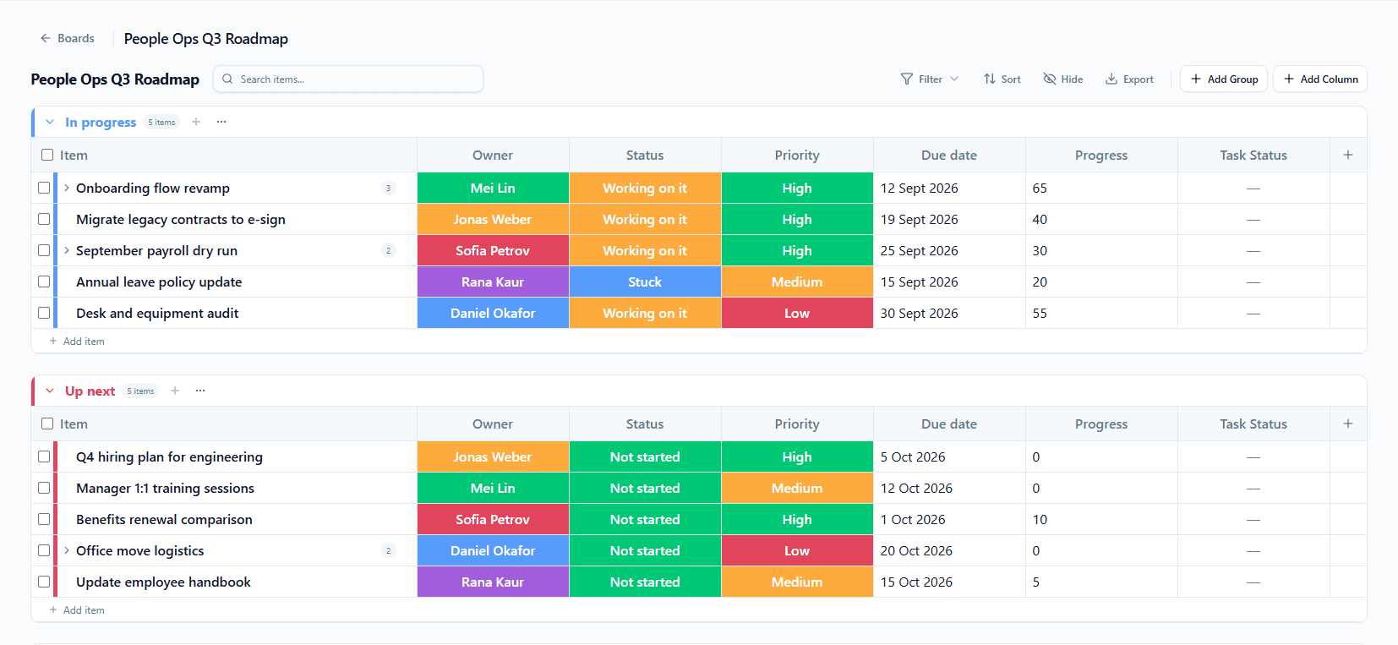Edit progress value 65 for Onboarding

coord(1101,188)
